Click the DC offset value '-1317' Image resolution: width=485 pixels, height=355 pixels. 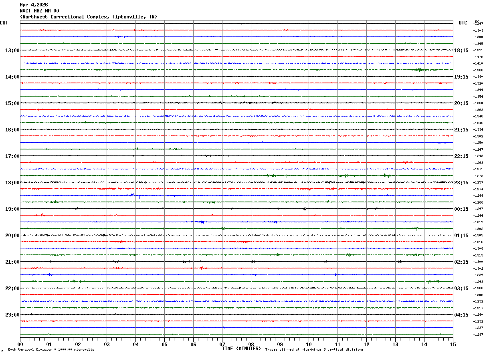(478, 308)
